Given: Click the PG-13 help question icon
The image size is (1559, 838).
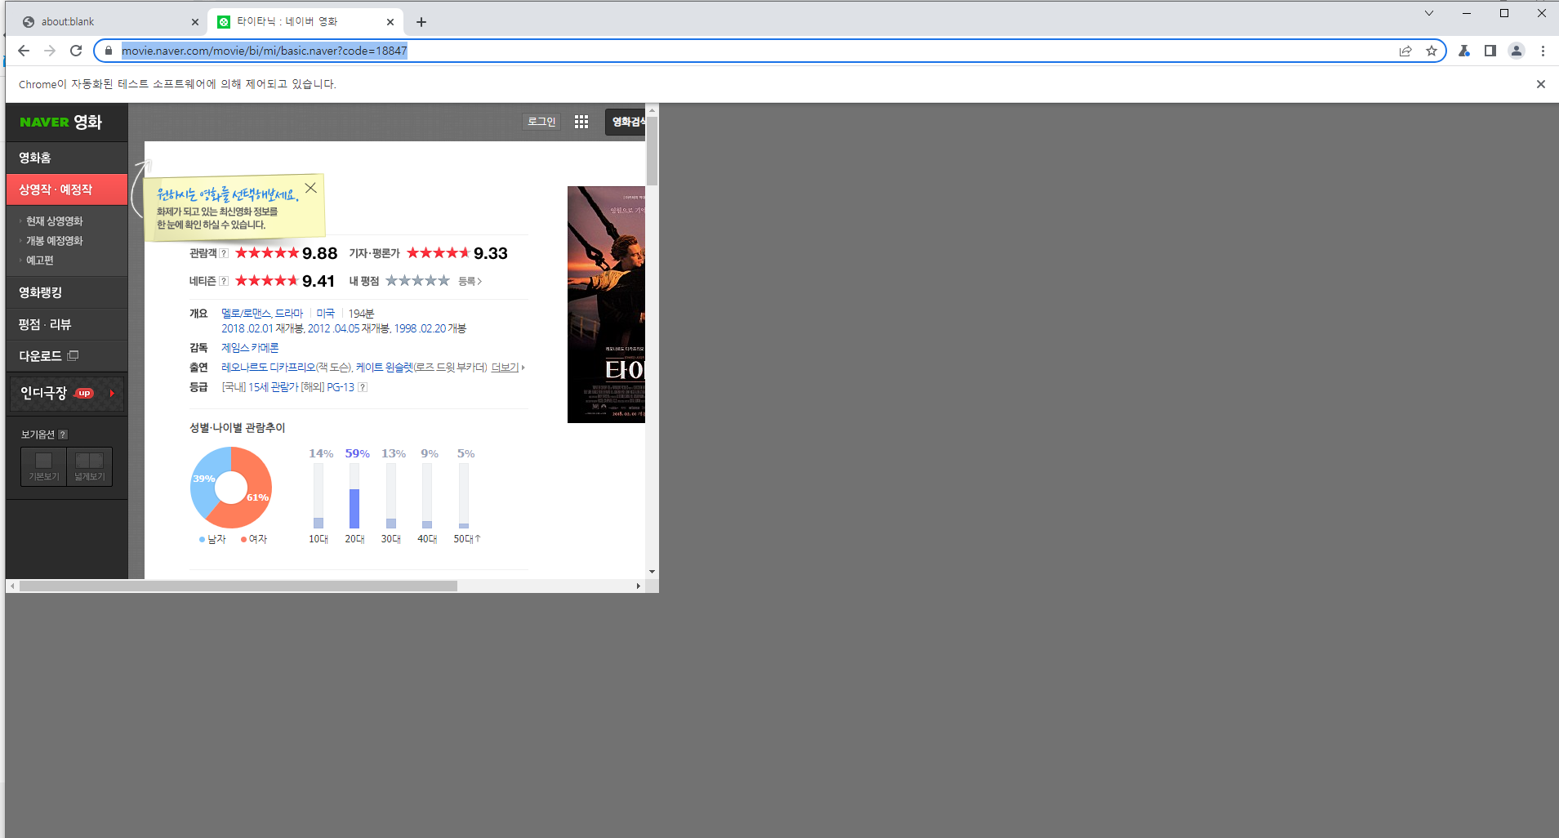Looking at the screenshot, I should pos(363,387).
